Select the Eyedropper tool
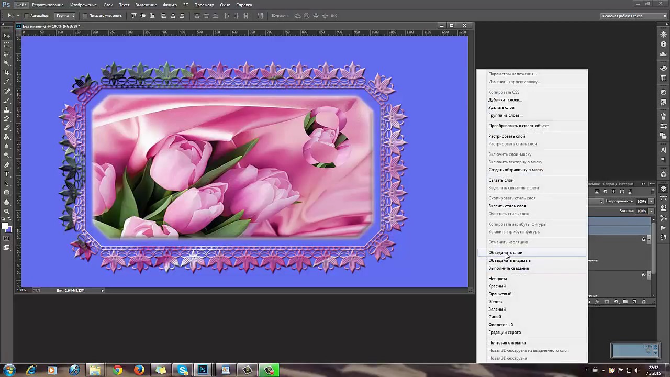 click(x=7, y=81)
